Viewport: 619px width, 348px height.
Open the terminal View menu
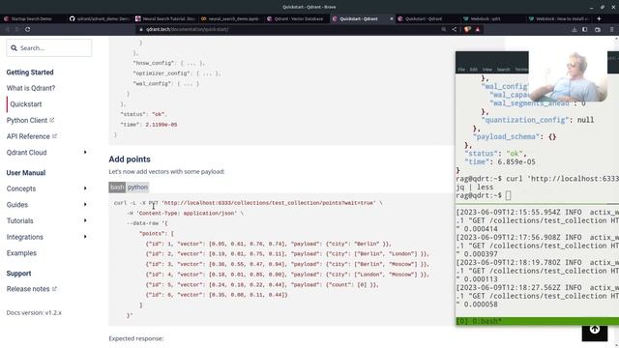[487, 70]
